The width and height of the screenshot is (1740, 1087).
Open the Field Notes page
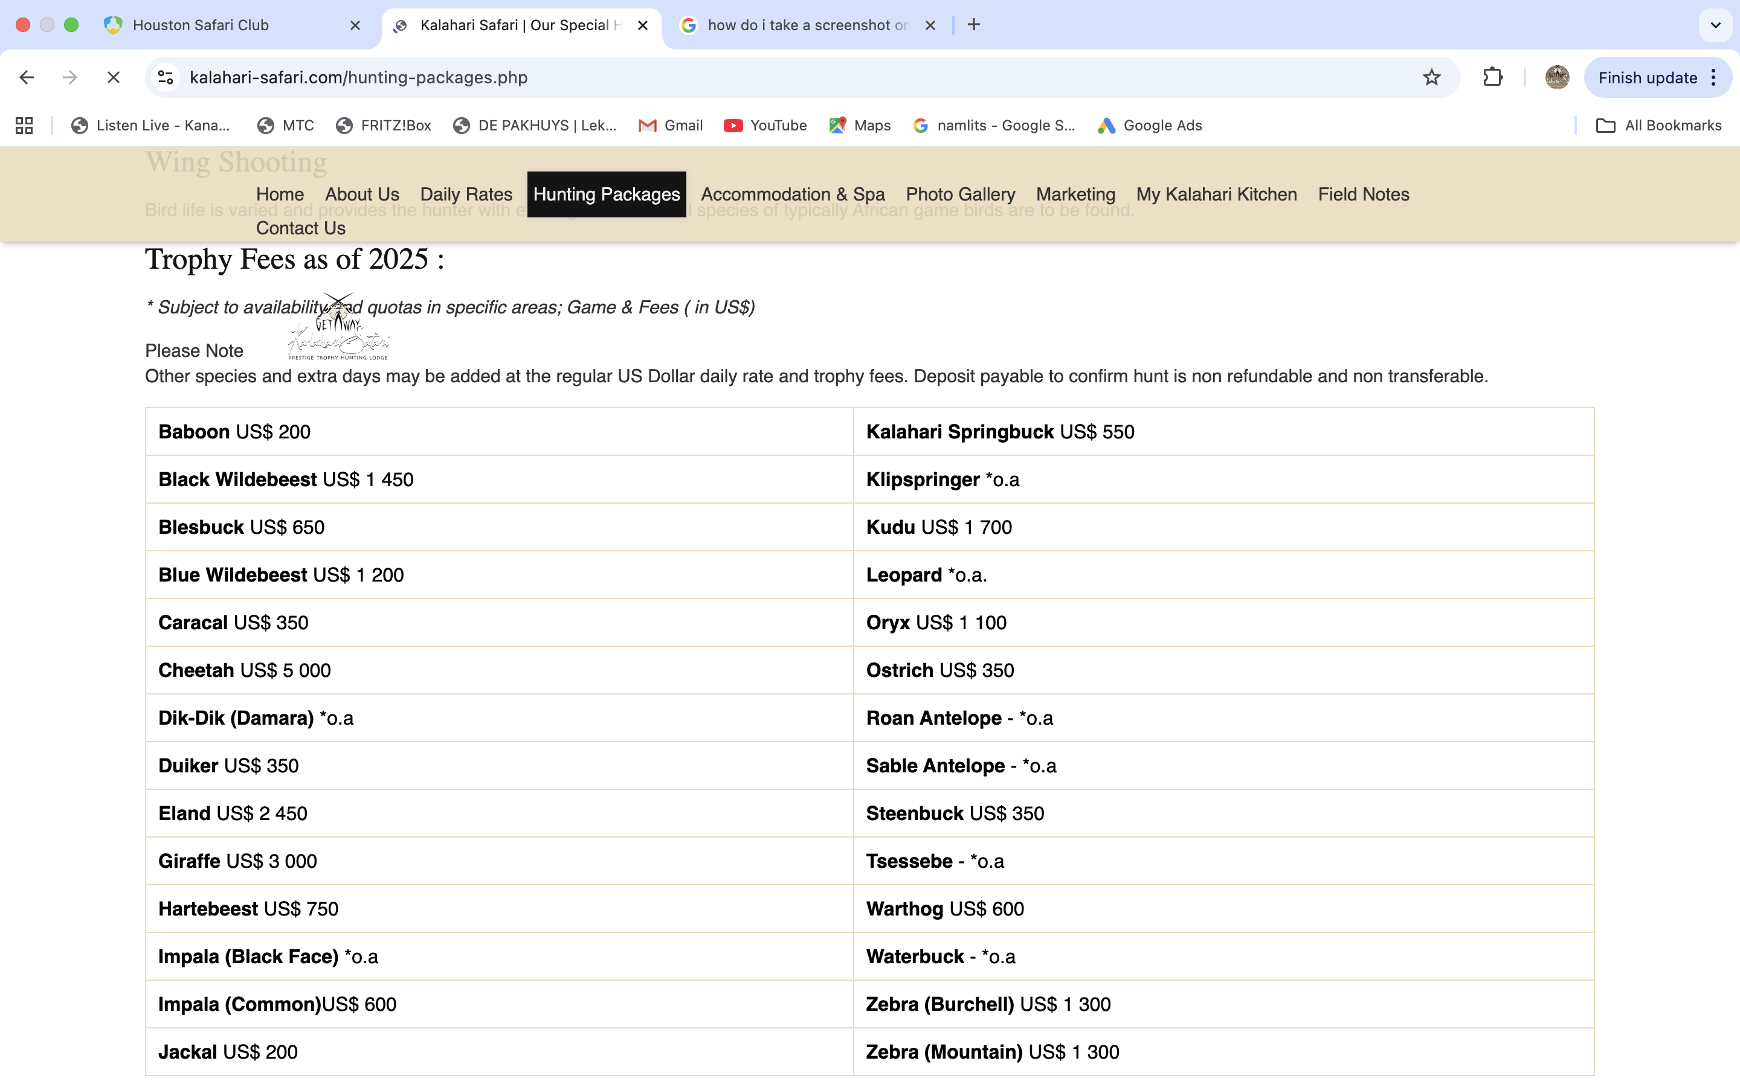point(1363,194)
